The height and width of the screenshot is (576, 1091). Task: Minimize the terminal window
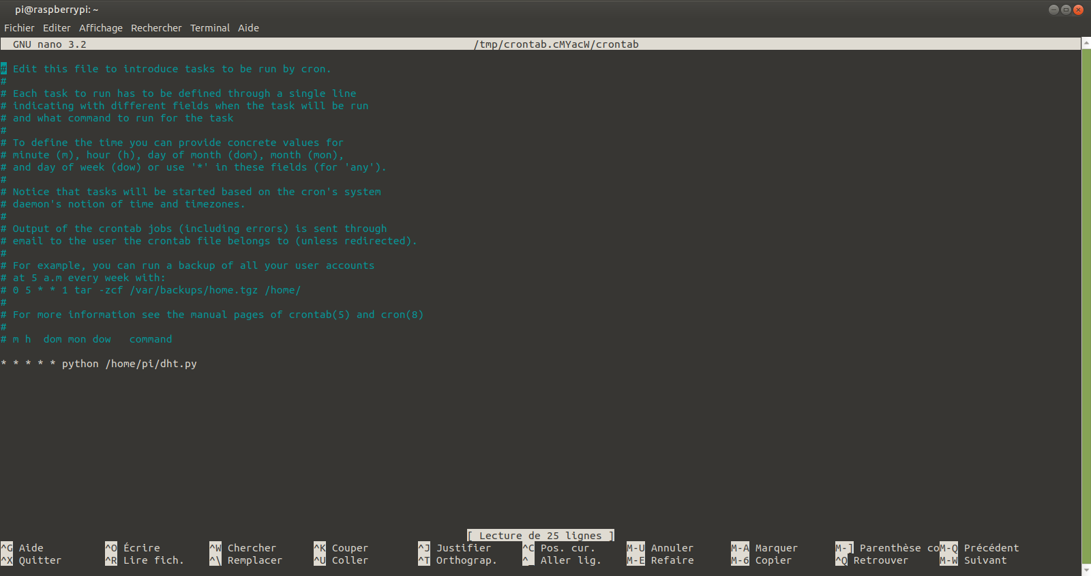1053,10
